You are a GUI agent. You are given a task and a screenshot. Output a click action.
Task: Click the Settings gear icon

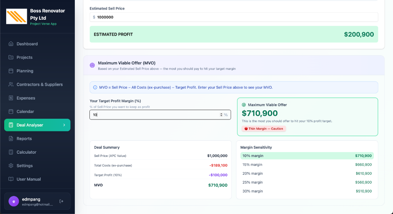11,166
